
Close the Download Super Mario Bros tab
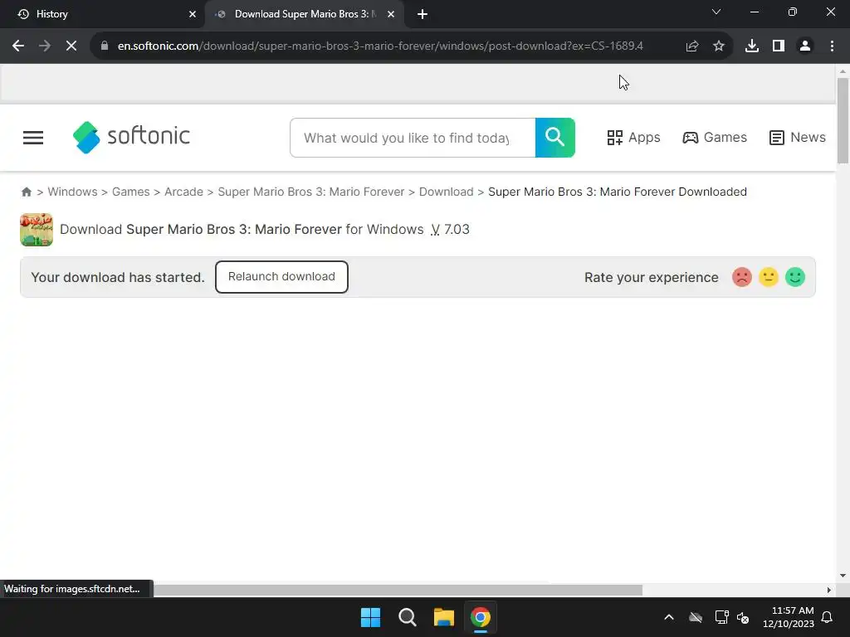(391, 14)
